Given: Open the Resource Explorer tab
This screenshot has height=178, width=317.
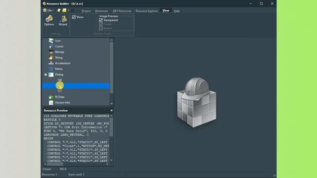Looking at the screenshot, I should pyautogui.click(x=147, y=11).
